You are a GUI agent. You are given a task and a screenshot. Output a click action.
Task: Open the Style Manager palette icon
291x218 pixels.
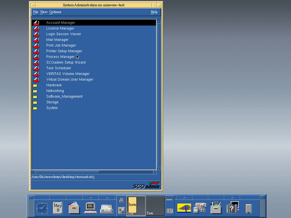click(x=200, y=208)
